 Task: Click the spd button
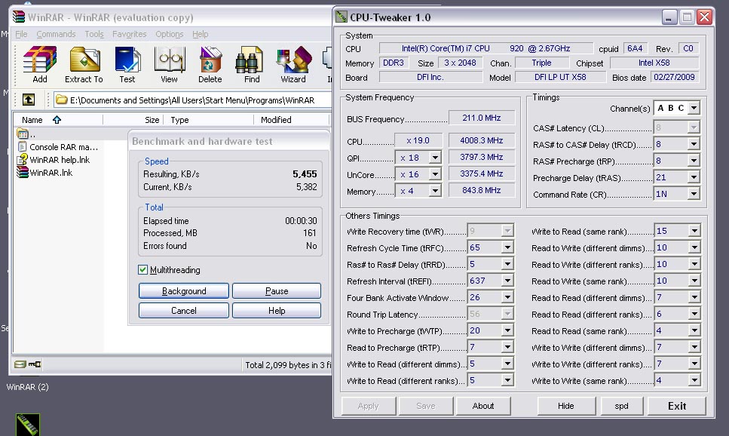622,406
